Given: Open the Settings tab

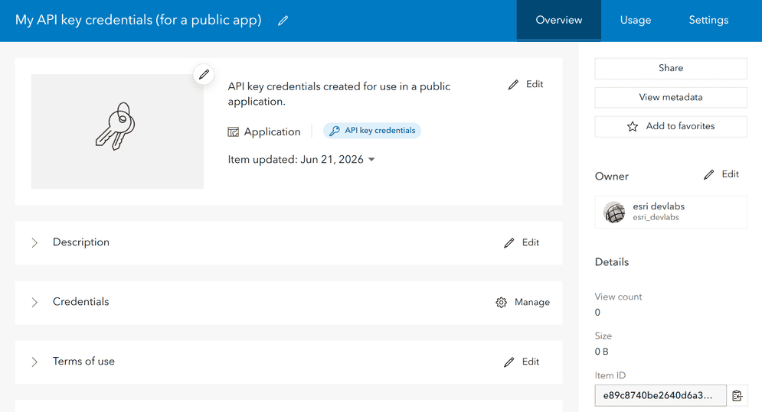Looking at the screenshot, I should tap(708, 21).
